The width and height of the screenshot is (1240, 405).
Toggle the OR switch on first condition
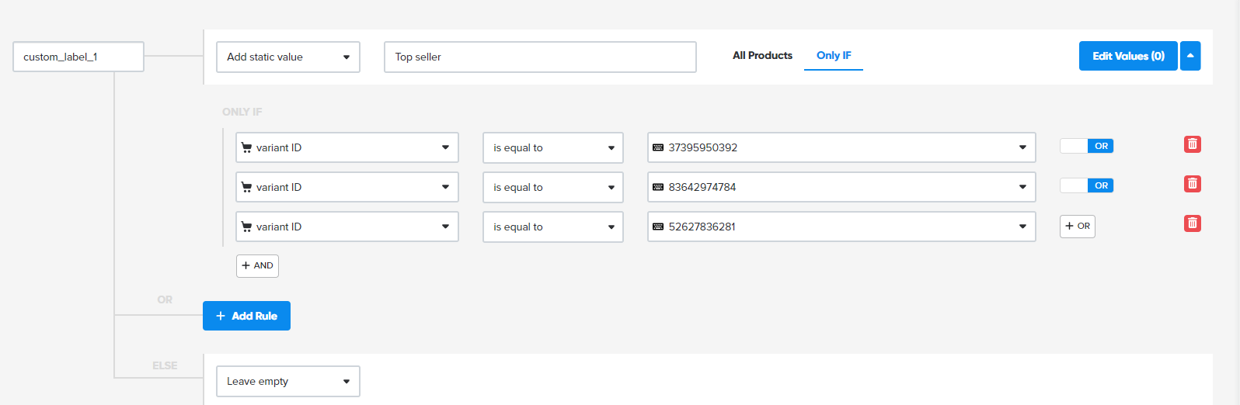point(1086,146)
